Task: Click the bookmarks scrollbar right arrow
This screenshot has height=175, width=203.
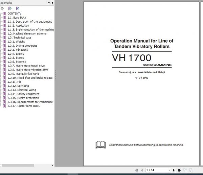Action: click(x=52, y=165)
